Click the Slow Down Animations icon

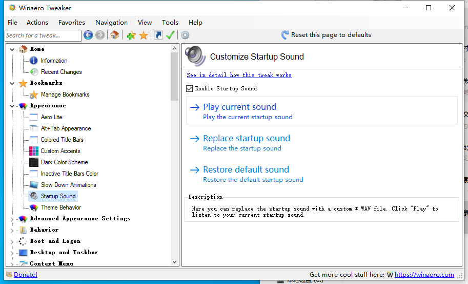click(x=34, y=185)
